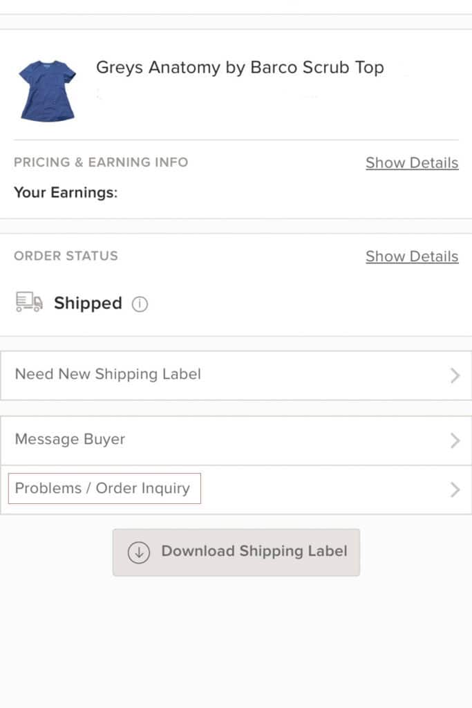The width and height of the screenshot is (472, 708).
Task: Download Shipping Label button
Action: (236, 552)
